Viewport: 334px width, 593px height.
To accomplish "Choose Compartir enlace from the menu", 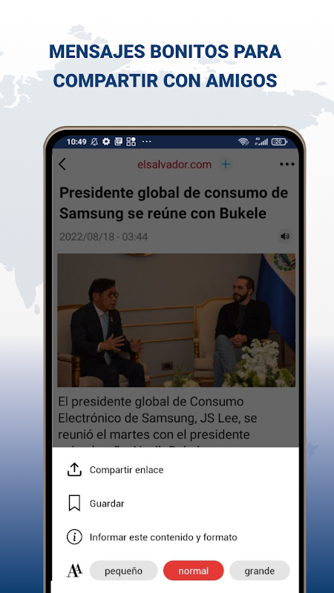I will pos(126,470).
